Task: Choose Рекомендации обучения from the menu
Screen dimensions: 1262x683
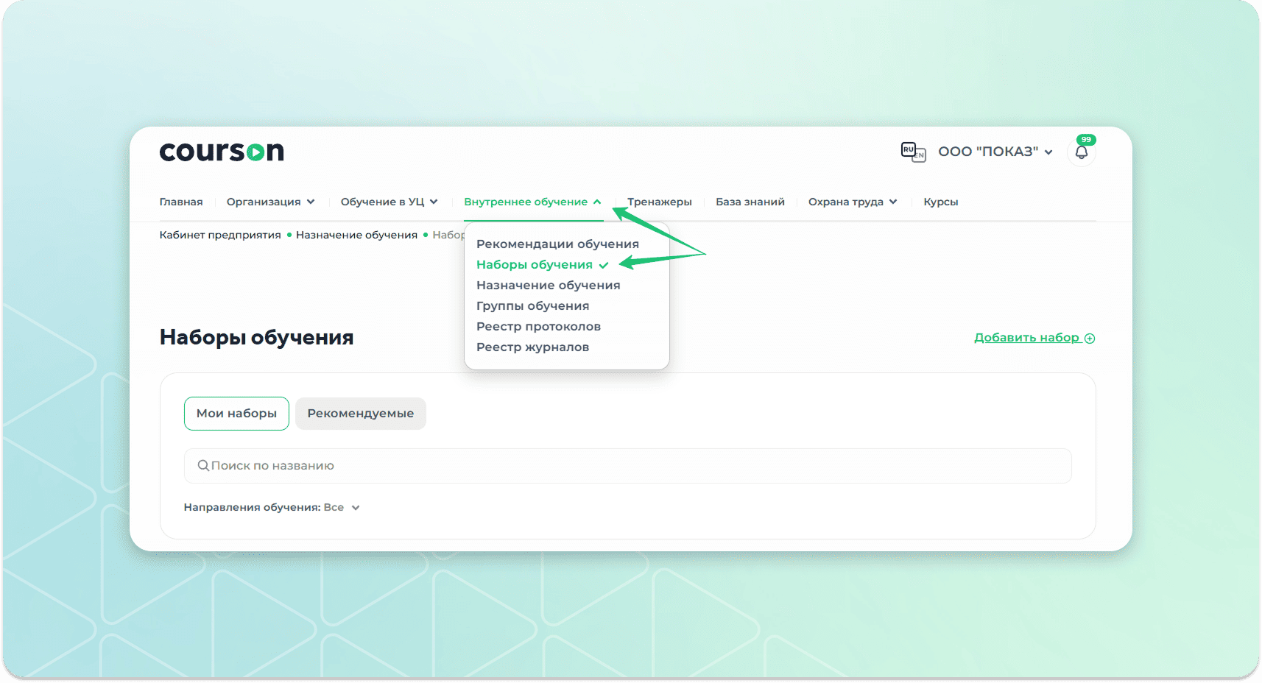Action: click(x=557, y=244)
